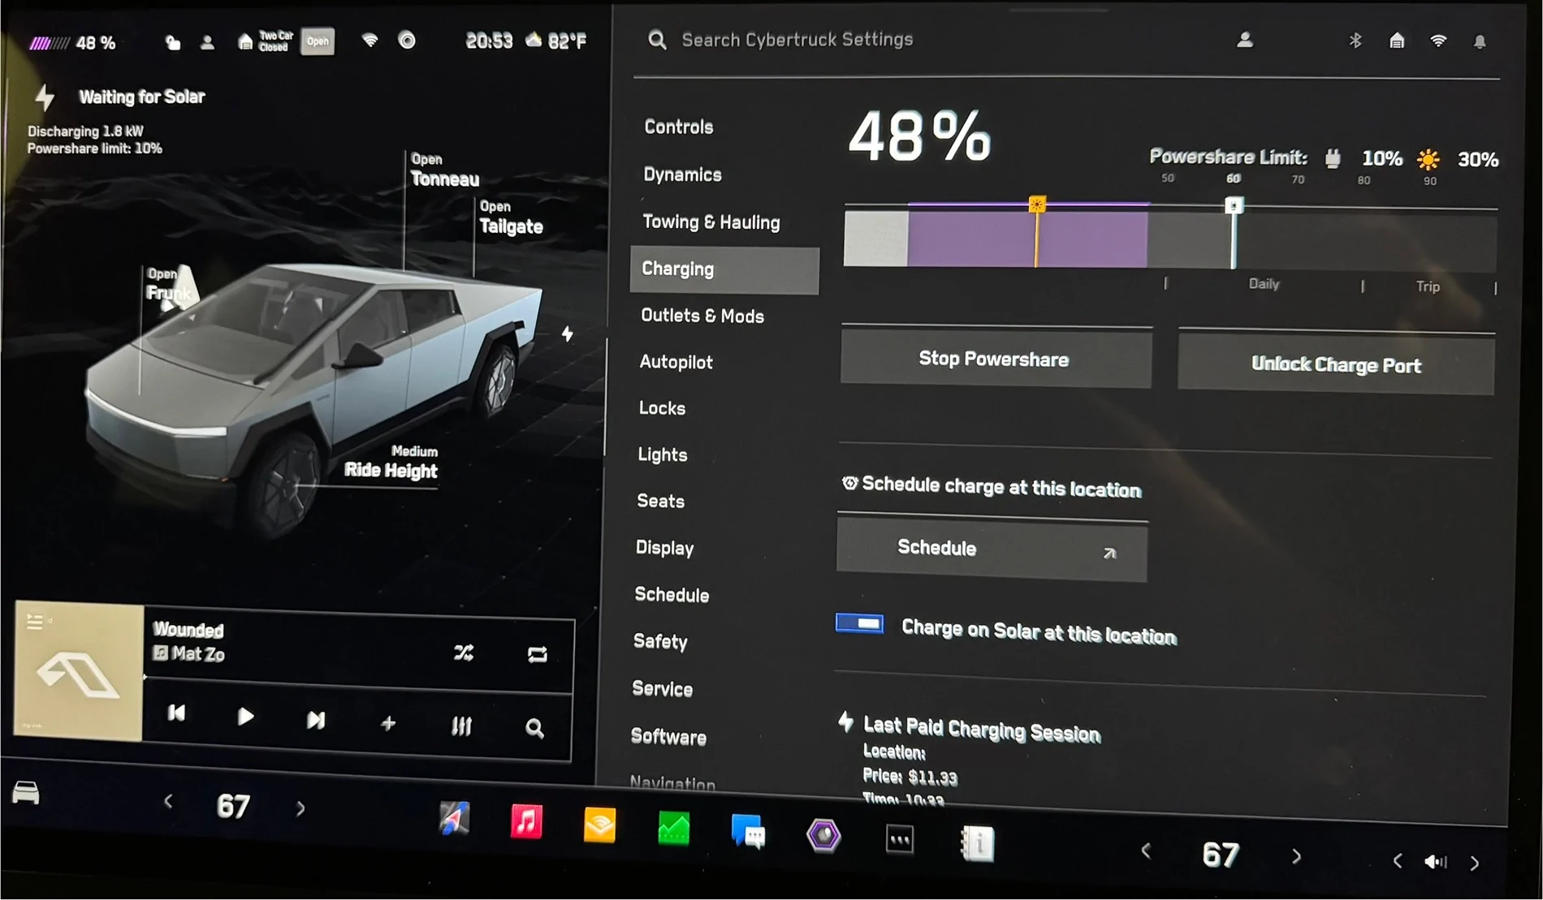
Task: Open Bluetooth settings icon
Action: click(x=1355, y=41)
